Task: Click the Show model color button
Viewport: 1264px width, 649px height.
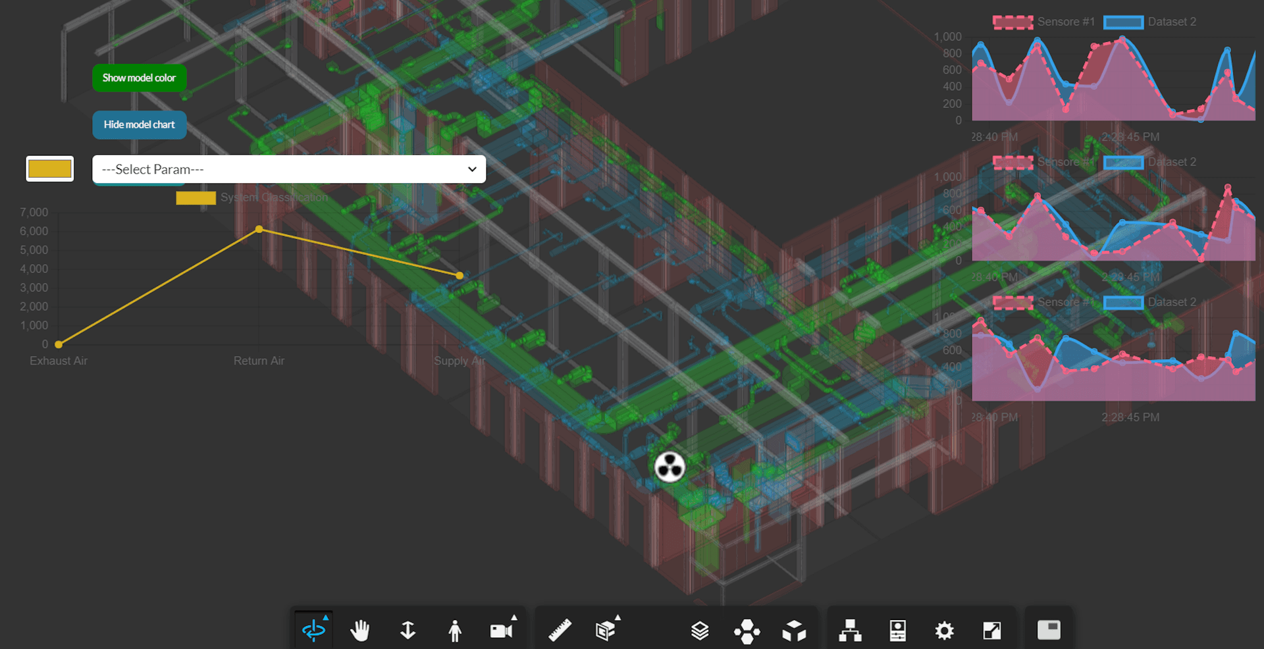Action: tap(139, 78)
